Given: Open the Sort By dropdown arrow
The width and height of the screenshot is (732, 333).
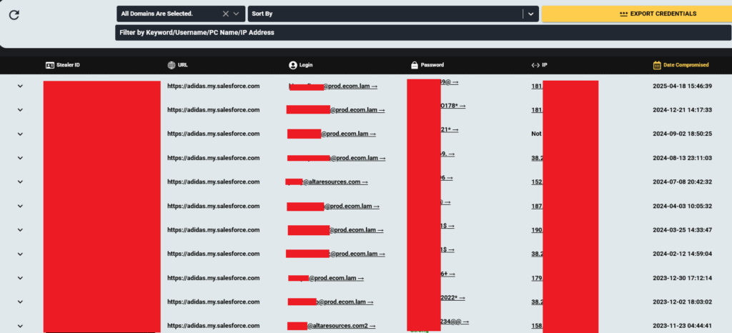Looking at the screenshot, I should pos(531,14).
